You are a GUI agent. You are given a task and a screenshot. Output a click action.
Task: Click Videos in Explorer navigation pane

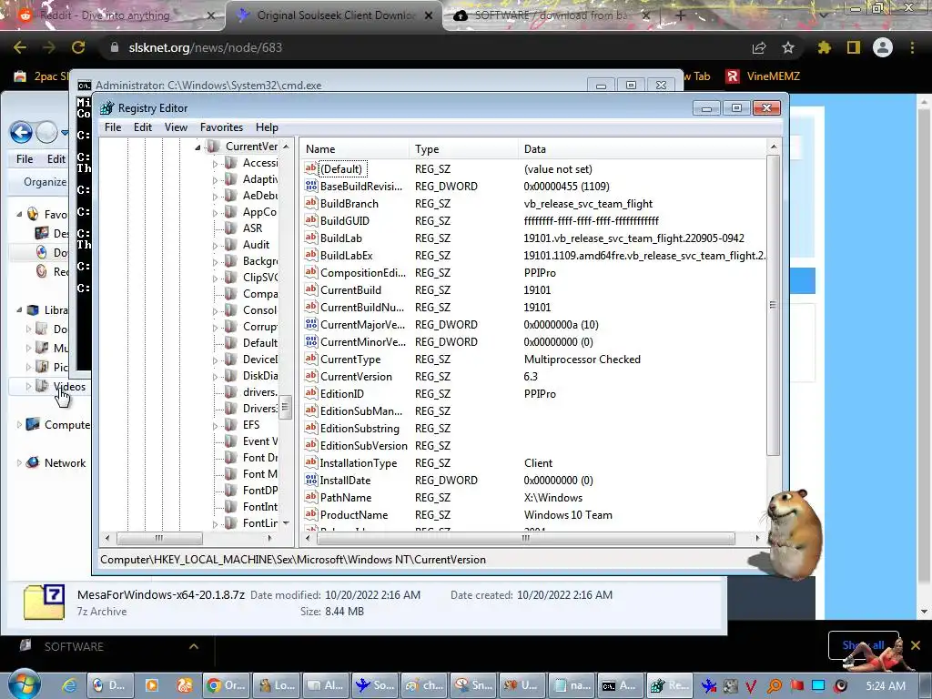(x=70, y=386)
